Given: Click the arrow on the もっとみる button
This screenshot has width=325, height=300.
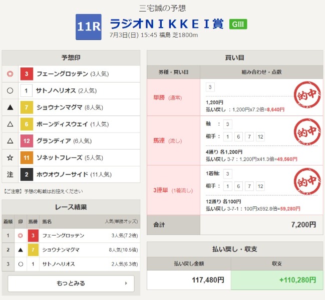Looking at the screenshot, I should tap(126, 283).
